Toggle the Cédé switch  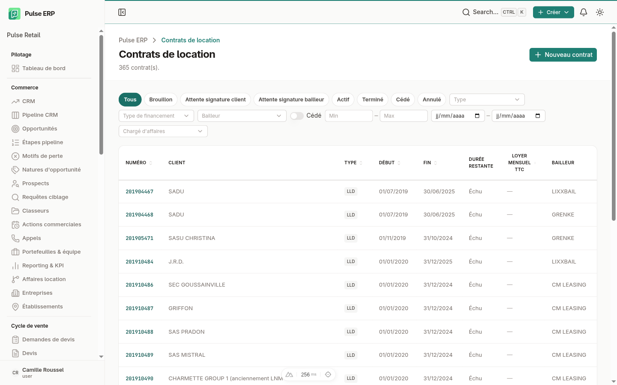[x=297, y=116]
